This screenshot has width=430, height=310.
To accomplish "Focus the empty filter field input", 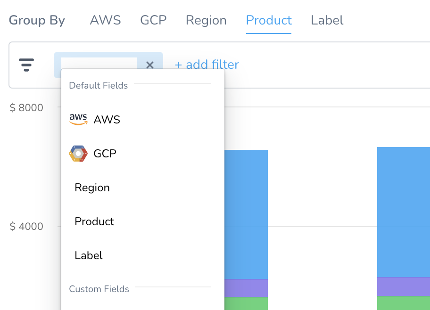I will pyautogui.click(x=99, y=63).
